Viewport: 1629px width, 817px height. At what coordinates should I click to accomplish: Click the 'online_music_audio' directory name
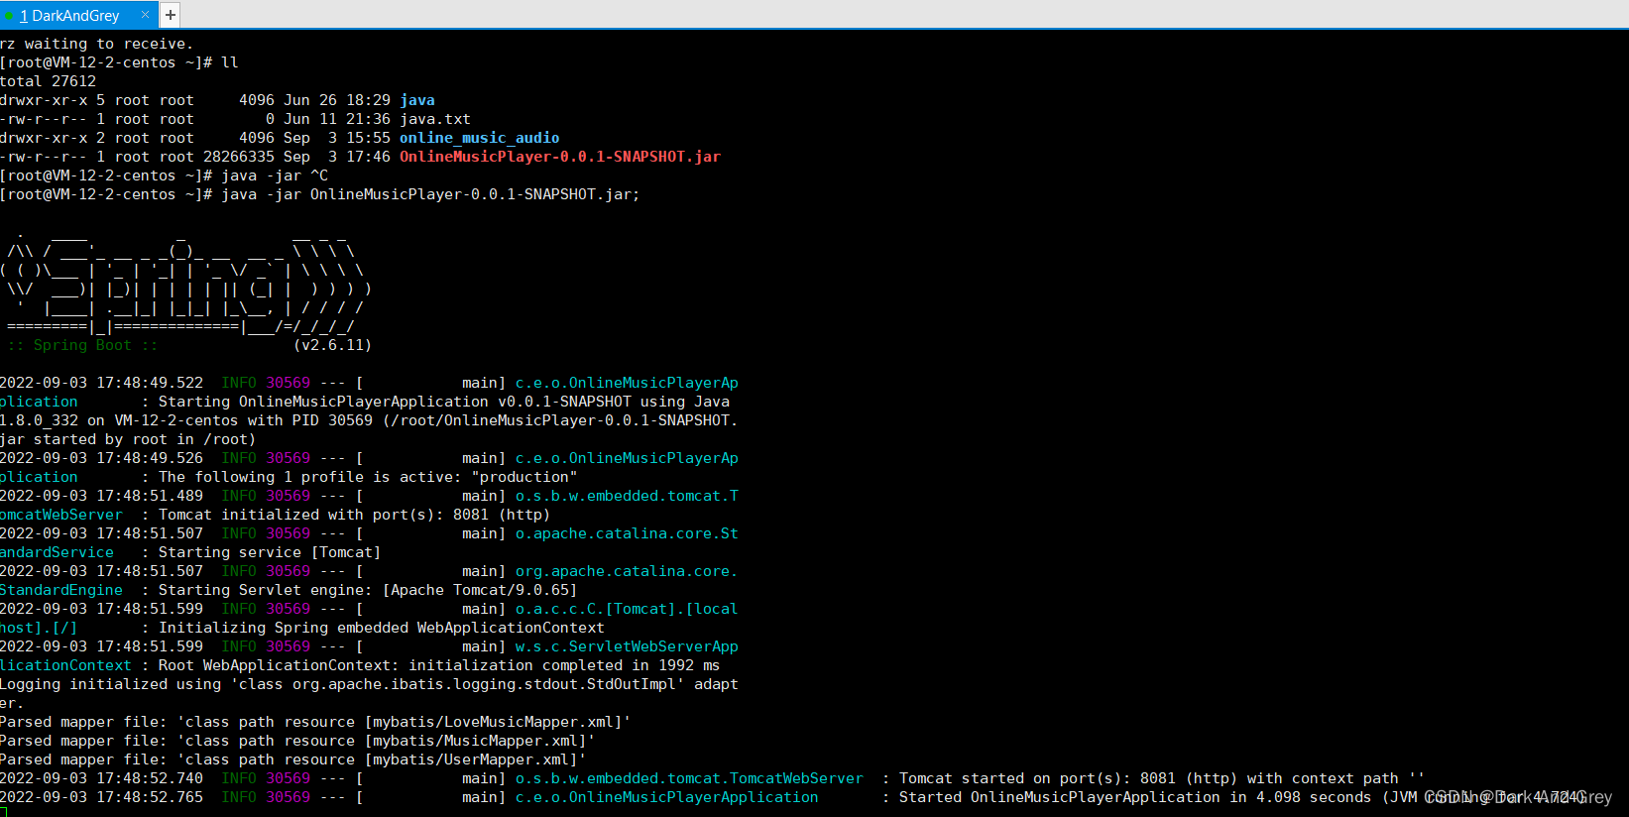(x=480, y=138)
